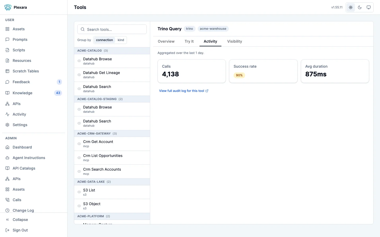Switch to the dark theme moon icon
Screen dimensions: 380x237
(x=360, y=7)
